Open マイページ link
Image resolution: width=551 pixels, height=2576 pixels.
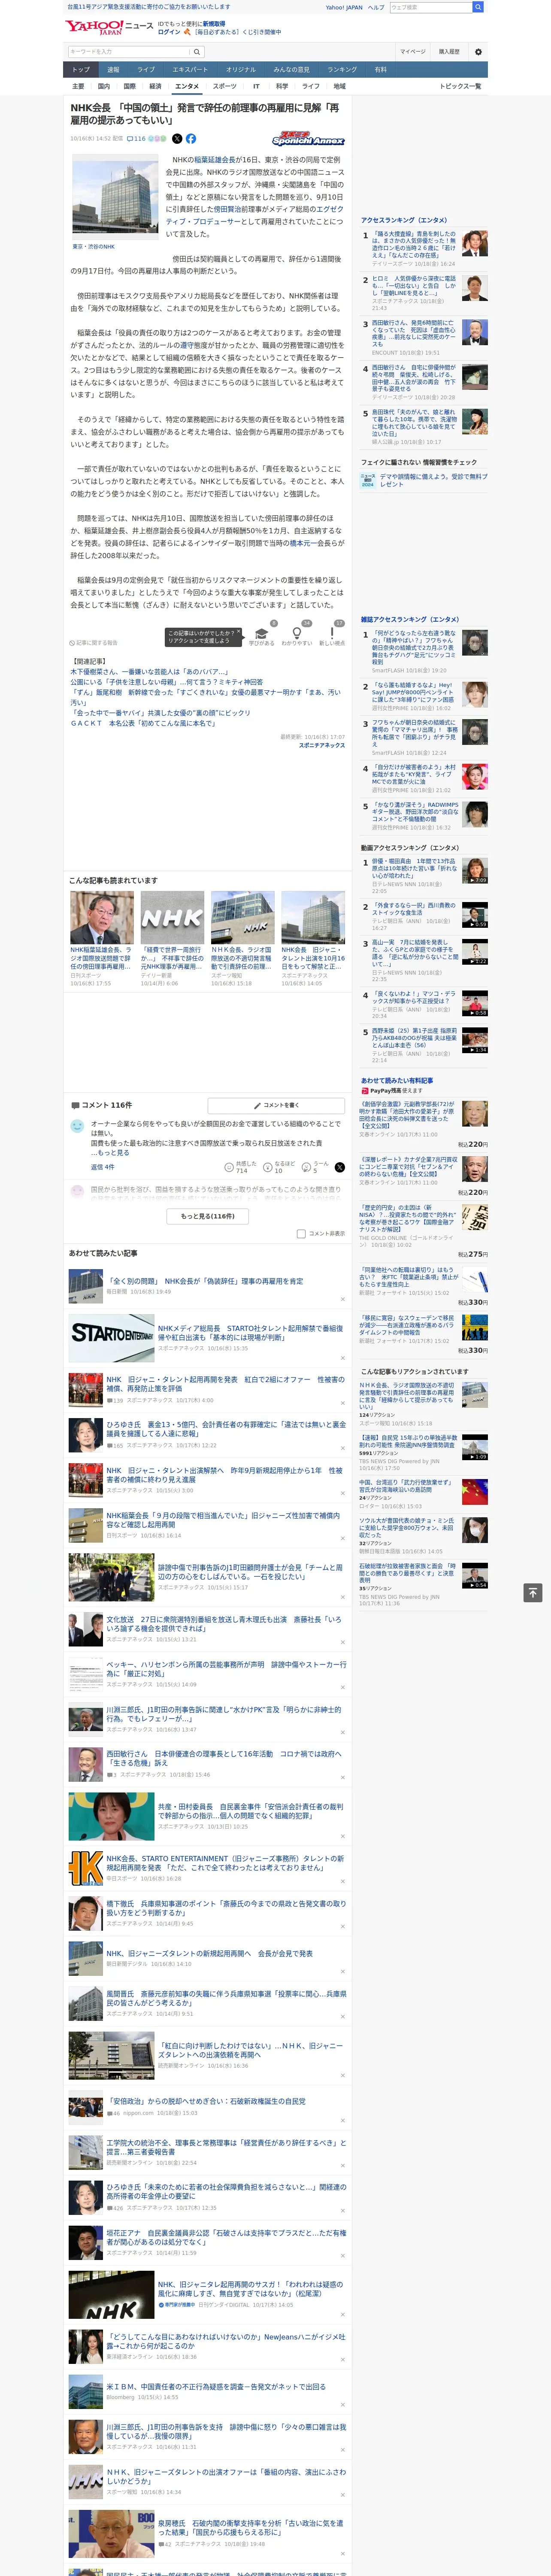[413, 52]
